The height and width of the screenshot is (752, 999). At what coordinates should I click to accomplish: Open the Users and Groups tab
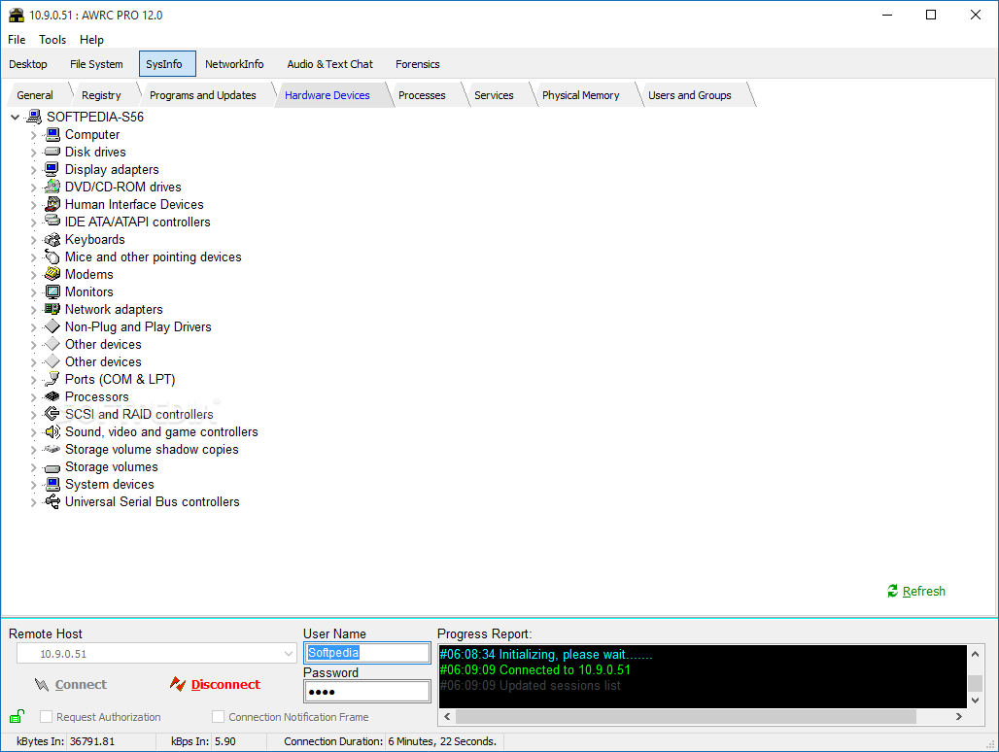tap(689, 95)
